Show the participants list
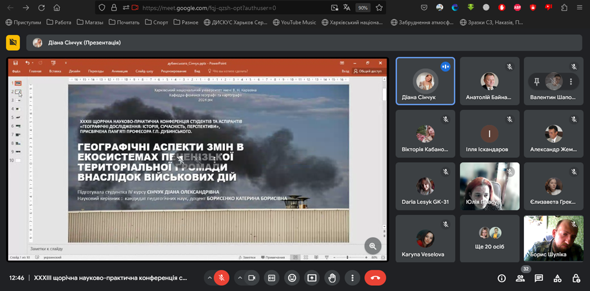 520,278
